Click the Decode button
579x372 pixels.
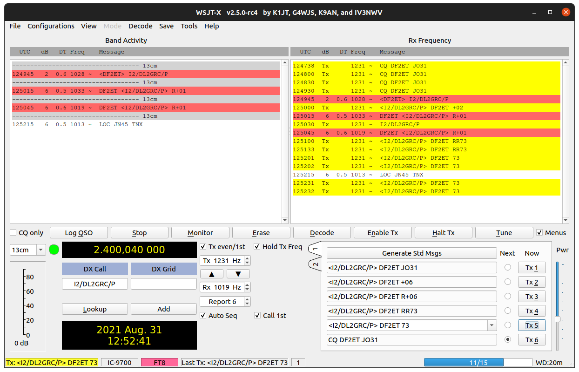click(x=322, y=233)
